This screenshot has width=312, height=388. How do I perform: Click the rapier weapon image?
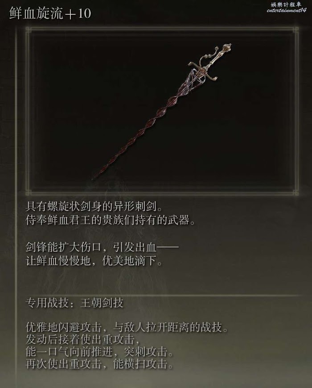[x=161, y=112]
